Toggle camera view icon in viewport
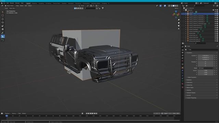This screenshot has height=123, width=219. coord(179,26)
